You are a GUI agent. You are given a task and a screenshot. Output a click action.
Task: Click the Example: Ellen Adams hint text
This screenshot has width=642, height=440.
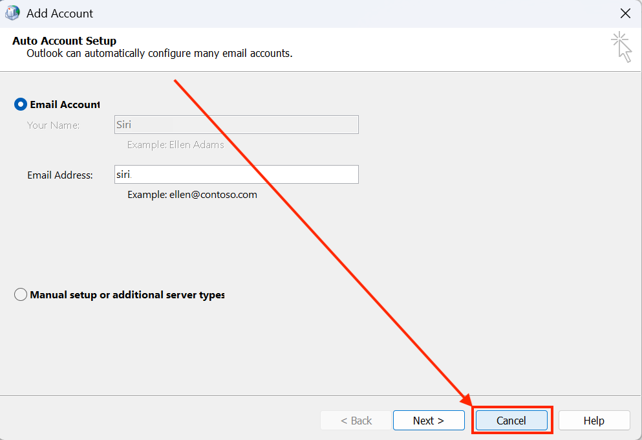pyautogui.click(x=175, y=144)
